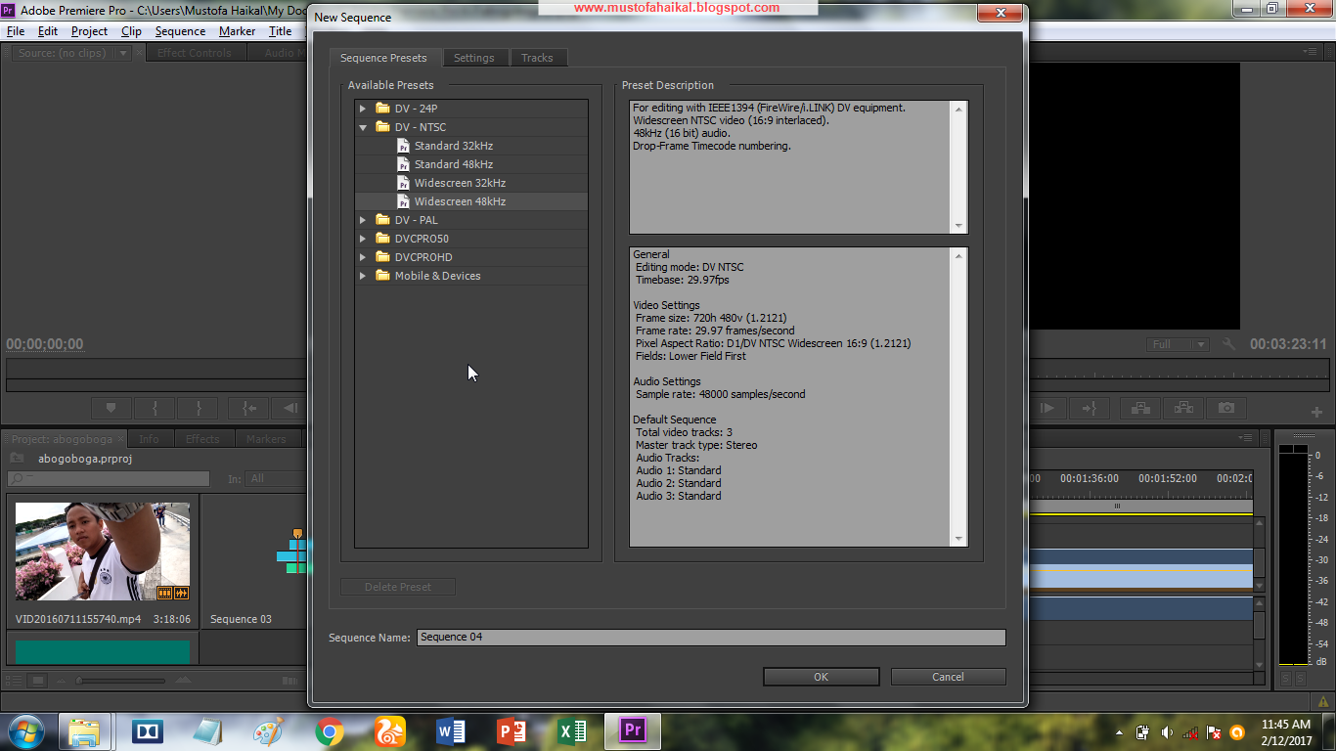The width and height of the screenshot is (1336, 751).
Task: Click the Step Forward button in Program monitor
Action: 1047,408
